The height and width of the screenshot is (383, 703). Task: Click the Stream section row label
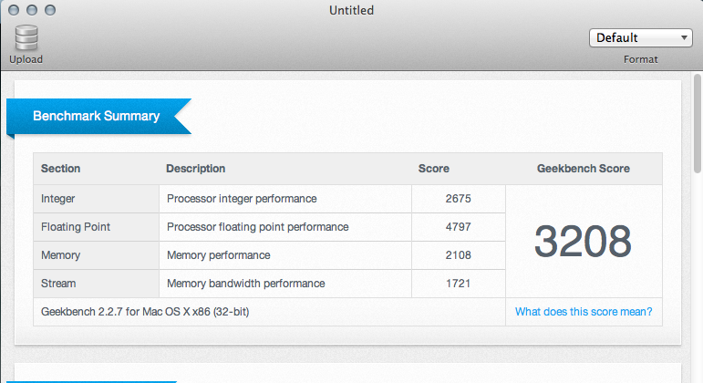(59, 284)
